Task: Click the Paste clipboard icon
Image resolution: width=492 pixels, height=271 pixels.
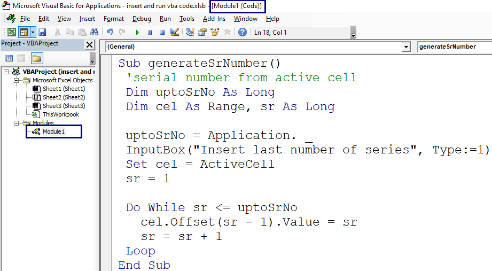Action: point(82,32)
